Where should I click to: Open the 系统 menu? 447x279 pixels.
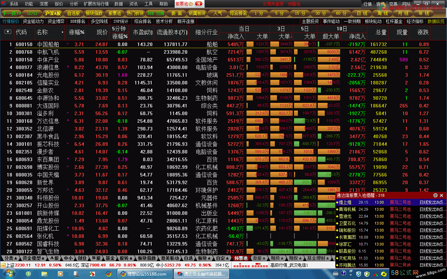pyautogui.click(x=14, y=4)
